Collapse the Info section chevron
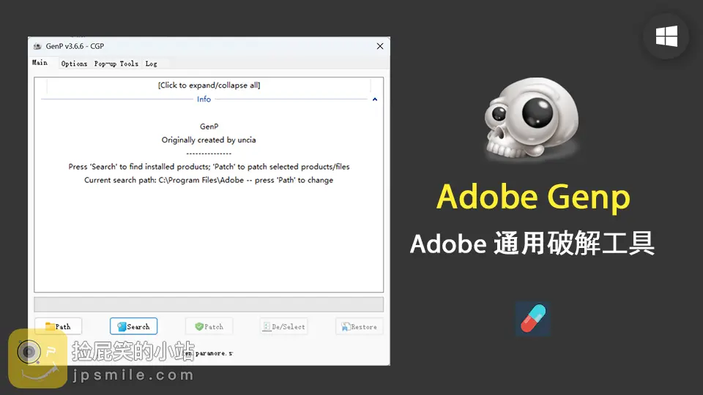Viewport: 703px width, 395px height. click(375, 99)
